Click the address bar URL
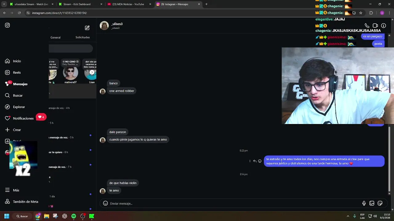The image size is (394, 221). point(59,13)
